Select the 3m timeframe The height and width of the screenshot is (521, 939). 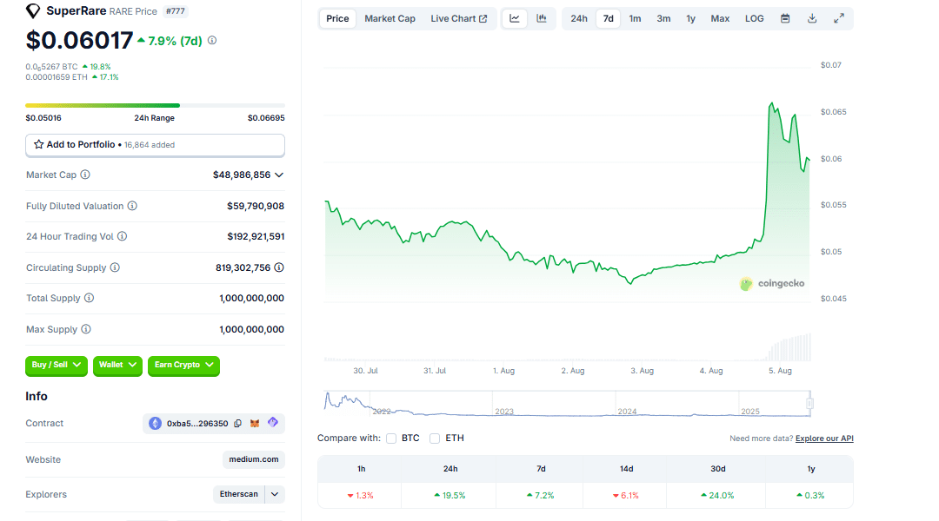tap(663, 18)
